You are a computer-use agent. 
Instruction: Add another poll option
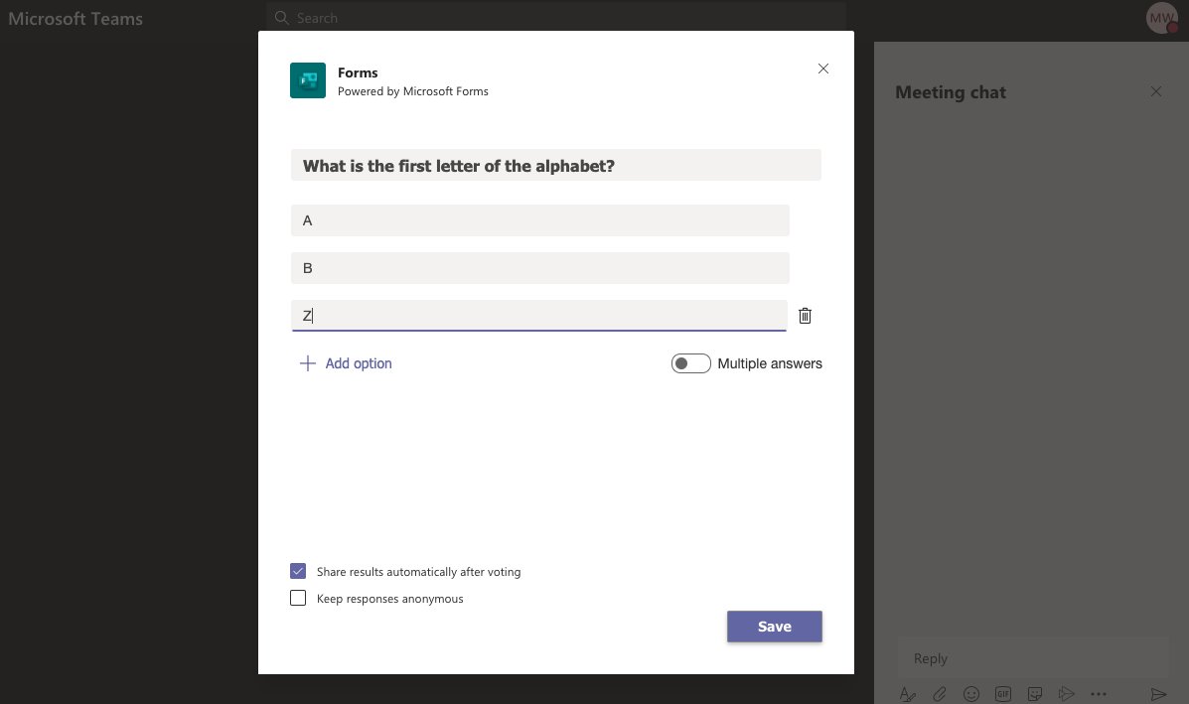[345, 363]
